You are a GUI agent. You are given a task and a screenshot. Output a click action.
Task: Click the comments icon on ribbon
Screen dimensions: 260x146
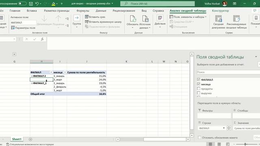255,11
